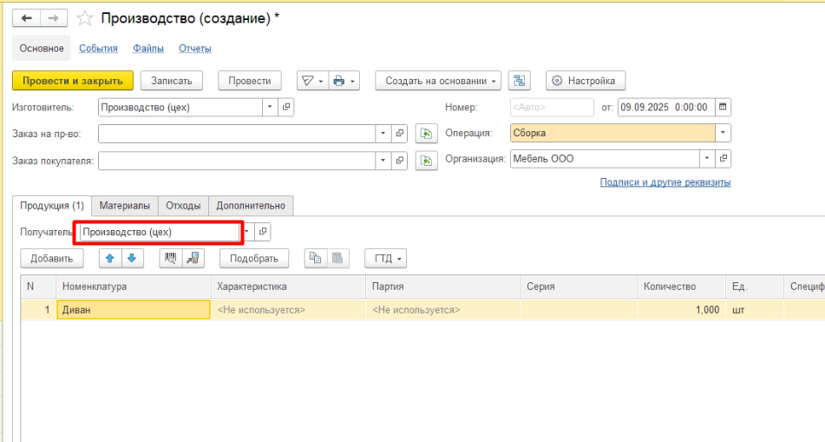This screenshot has height=442, width=825.
Task: Switch to the Продукция (1) tab
Action: pos(52,206)
